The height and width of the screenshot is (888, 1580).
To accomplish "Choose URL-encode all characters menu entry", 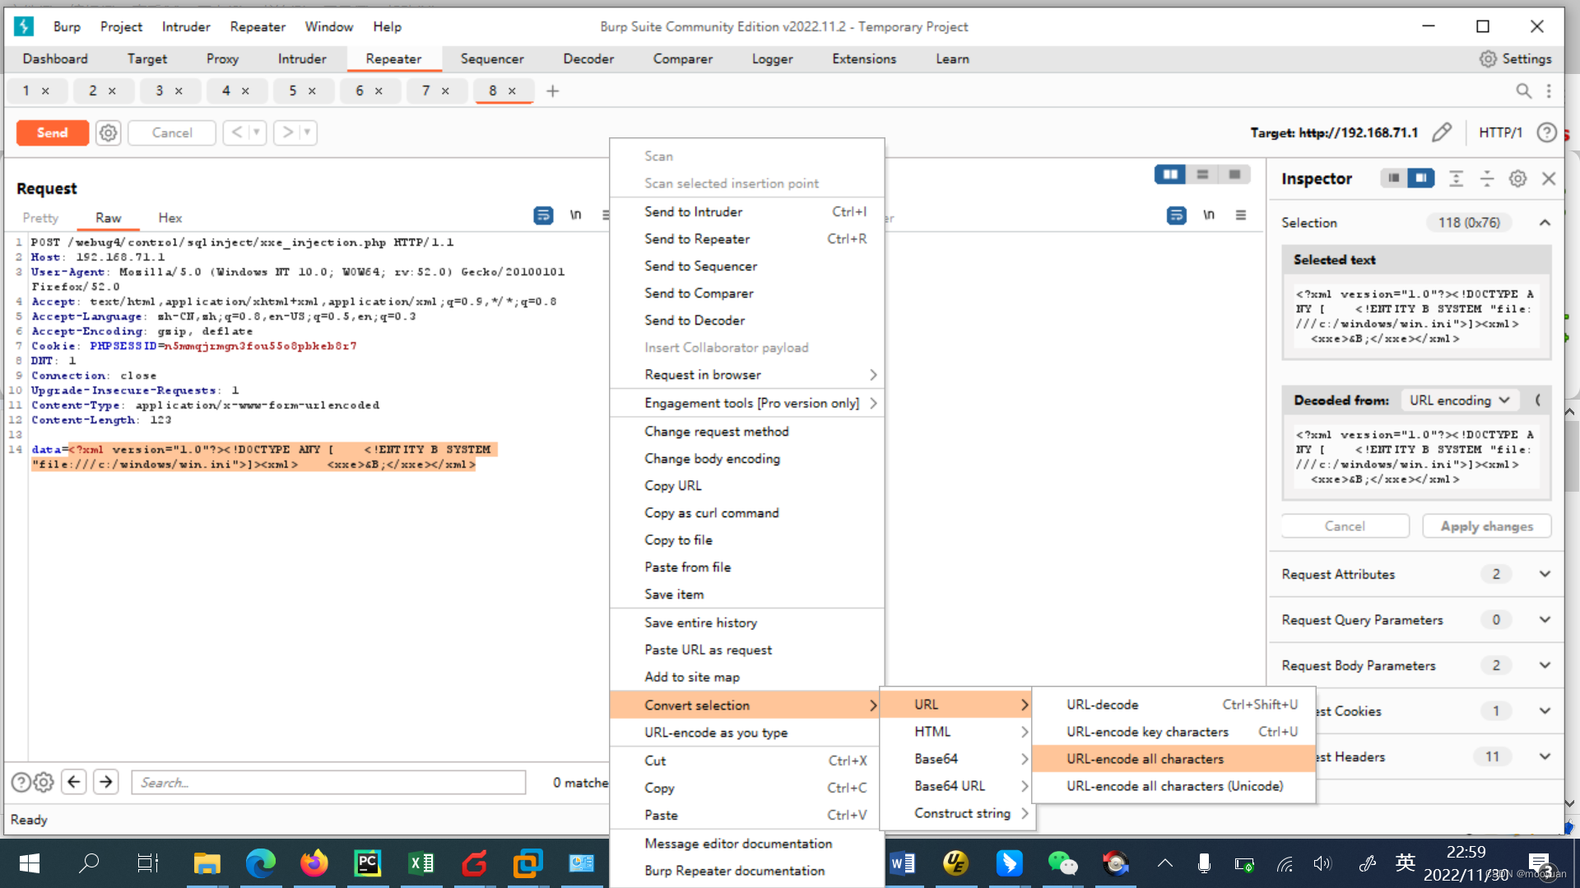I will [1145, 759].
